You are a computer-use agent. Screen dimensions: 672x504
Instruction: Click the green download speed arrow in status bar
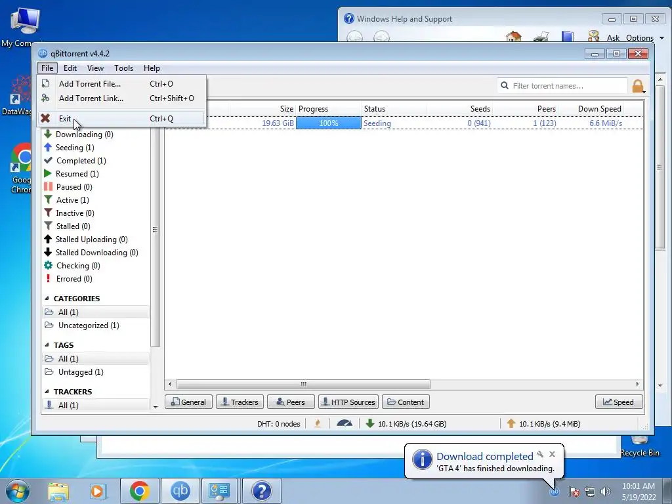pyautogui.click(x=370, y=423)
